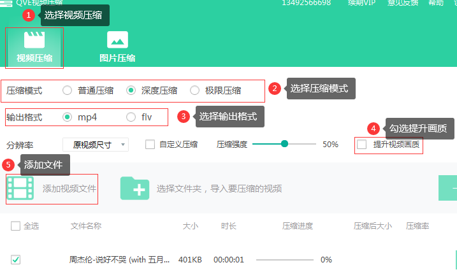This screenshot has width=457, height=272.
Task: Click the picture compression image icon
Action: pyautogui.click(x=117, y=40)
